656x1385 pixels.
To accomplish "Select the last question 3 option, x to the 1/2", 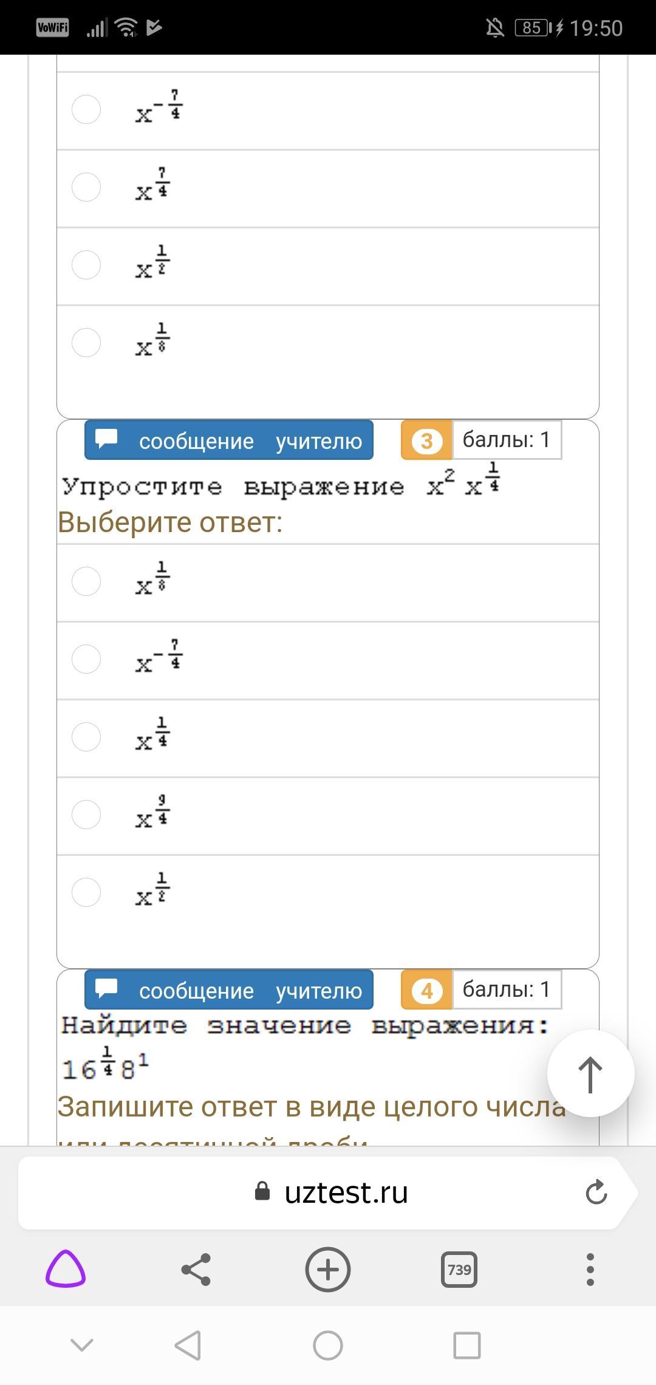I will (86, 892).
